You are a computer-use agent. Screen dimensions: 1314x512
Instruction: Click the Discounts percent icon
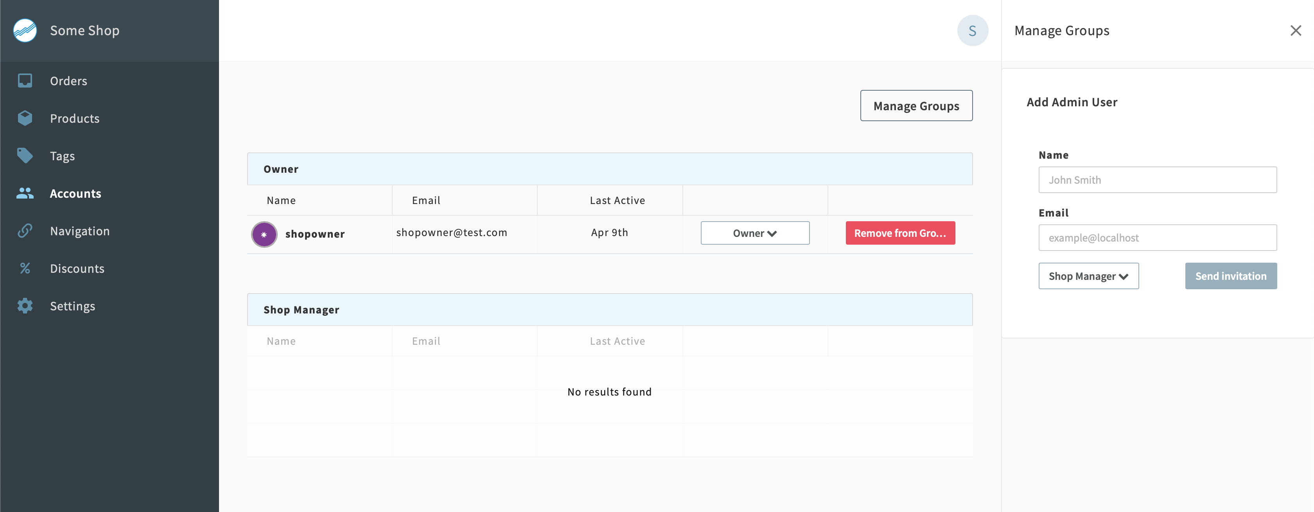click(x=25, y=268)
